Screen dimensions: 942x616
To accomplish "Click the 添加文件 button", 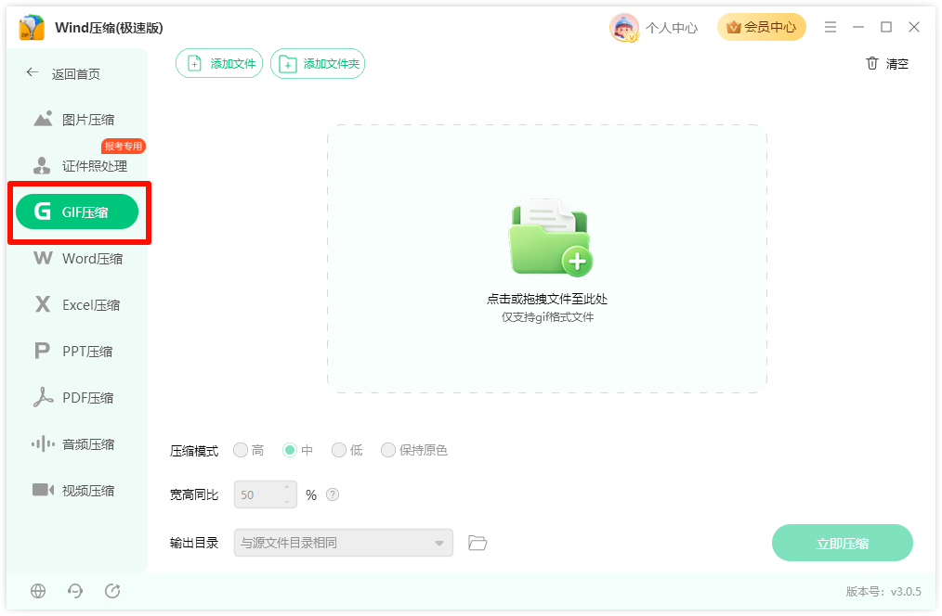I will (219, 64).
